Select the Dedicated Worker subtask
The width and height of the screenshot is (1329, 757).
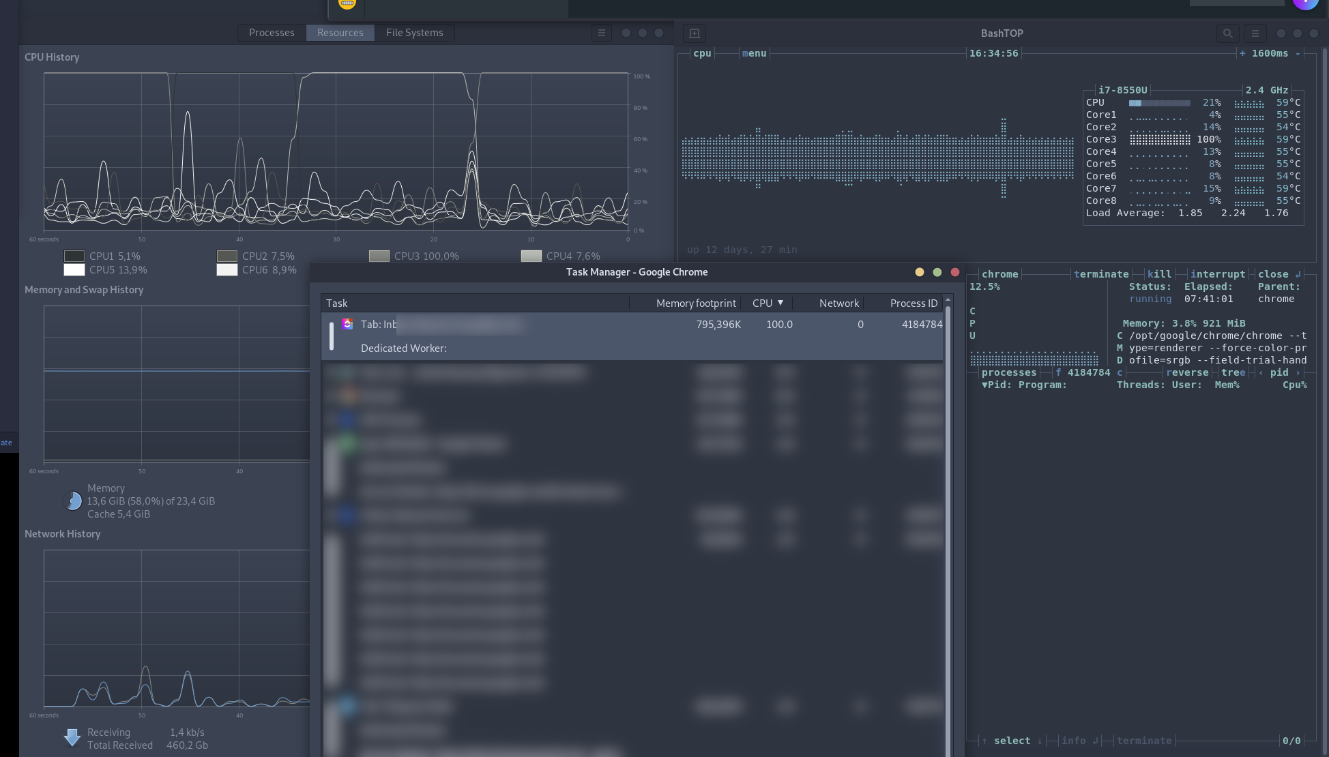pos(404,348)
